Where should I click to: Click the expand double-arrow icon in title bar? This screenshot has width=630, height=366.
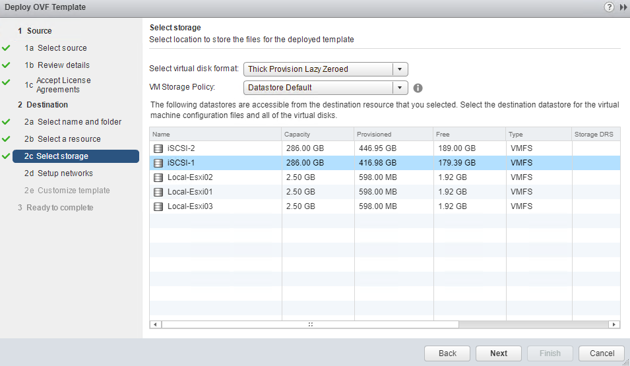[x=623, y=7]
